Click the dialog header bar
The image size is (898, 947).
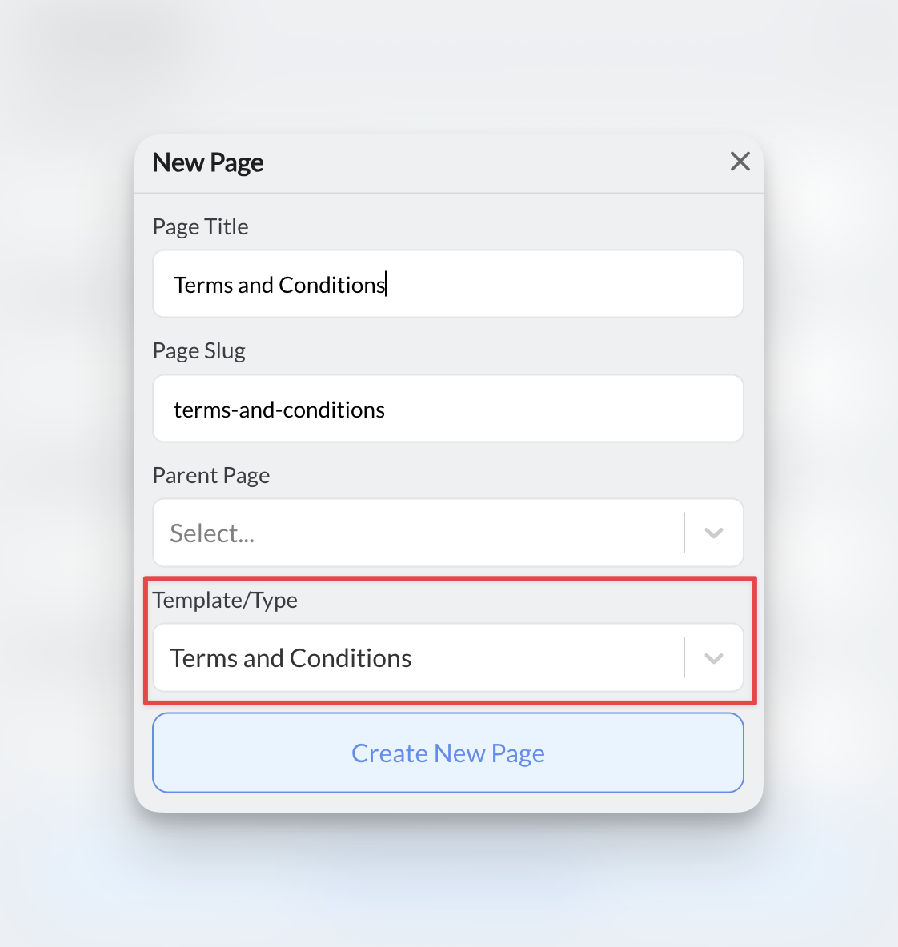(448, 164)
